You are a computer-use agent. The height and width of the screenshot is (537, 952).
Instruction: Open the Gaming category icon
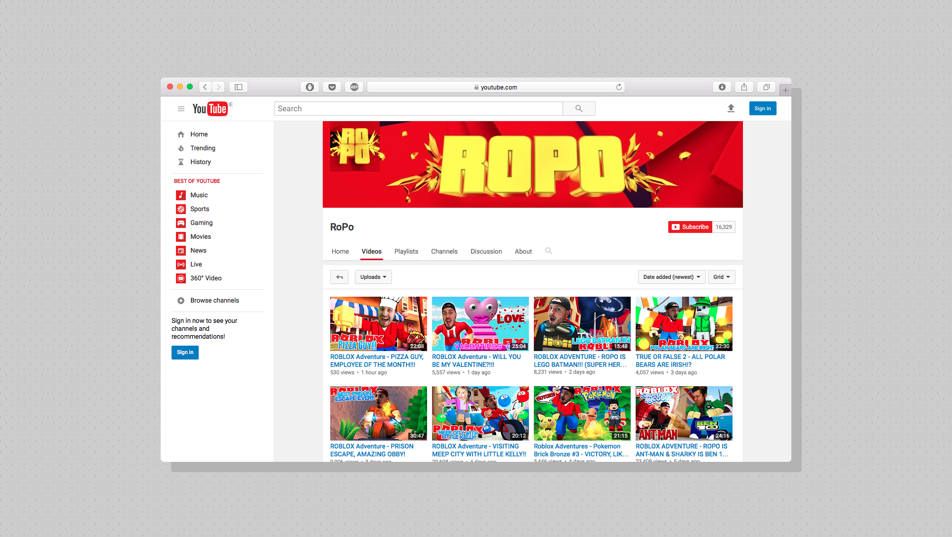[x=181, y=223]
